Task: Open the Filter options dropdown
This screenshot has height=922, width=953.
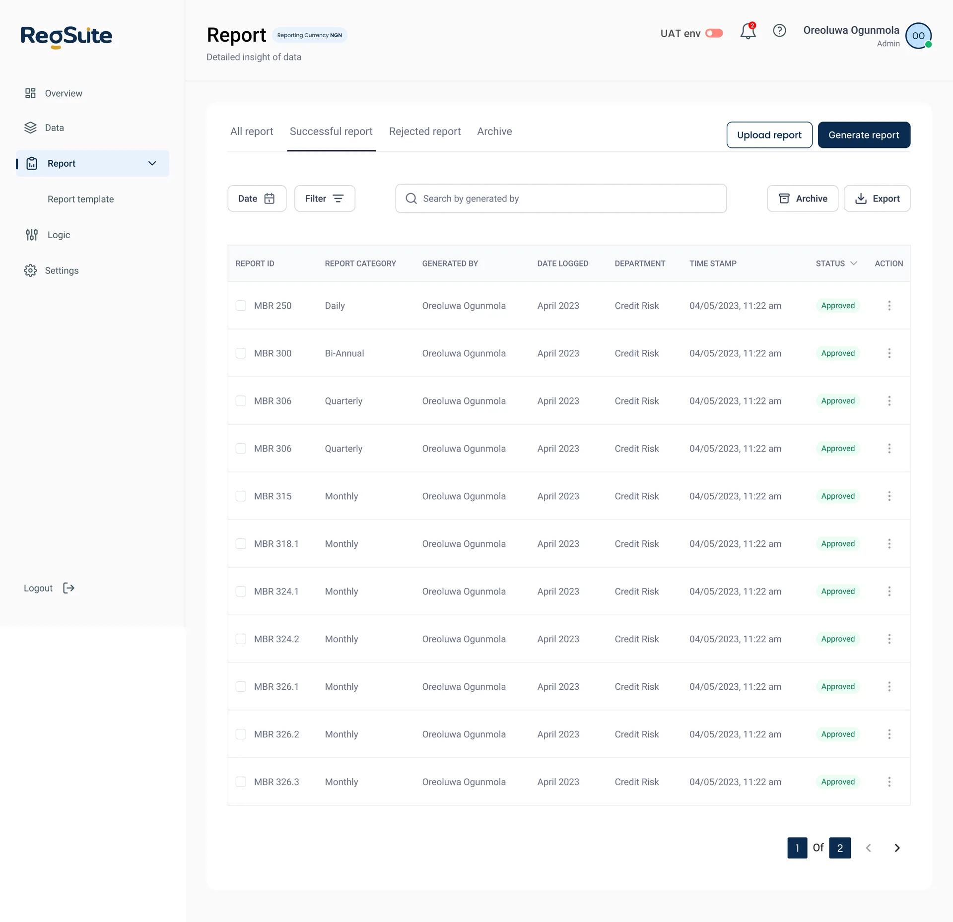Action: point(325,198)
